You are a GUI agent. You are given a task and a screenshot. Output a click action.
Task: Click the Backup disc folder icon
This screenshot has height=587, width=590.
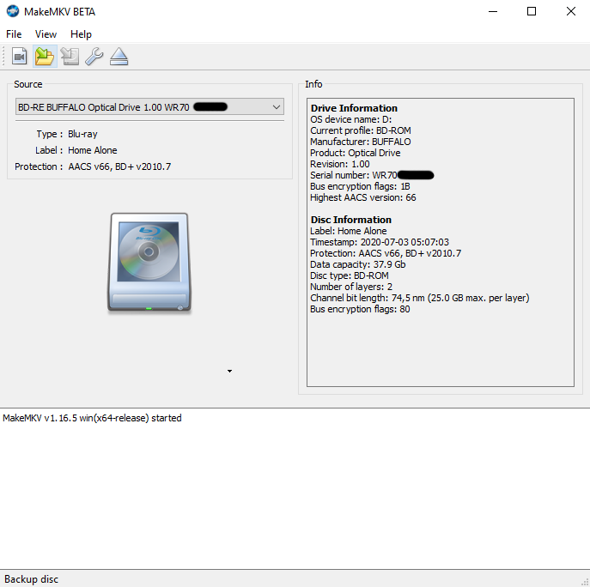pos(45,57)
